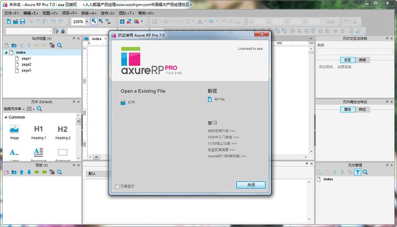This screenshot has height=227, width=397.
Task: Open the AxureRP7.0的新功能 link
Action: coord(227,156)
